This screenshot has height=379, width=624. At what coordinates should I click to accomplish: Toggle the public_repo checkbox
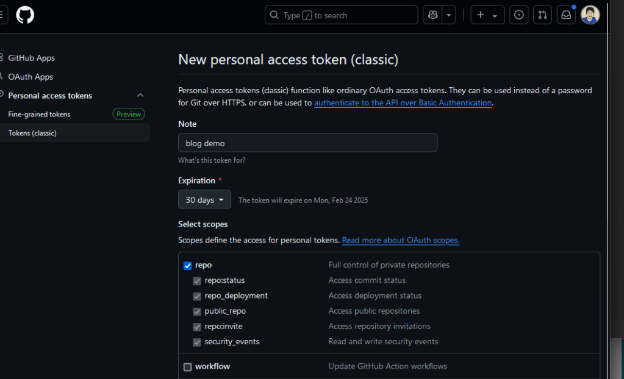tap(197, 311)
